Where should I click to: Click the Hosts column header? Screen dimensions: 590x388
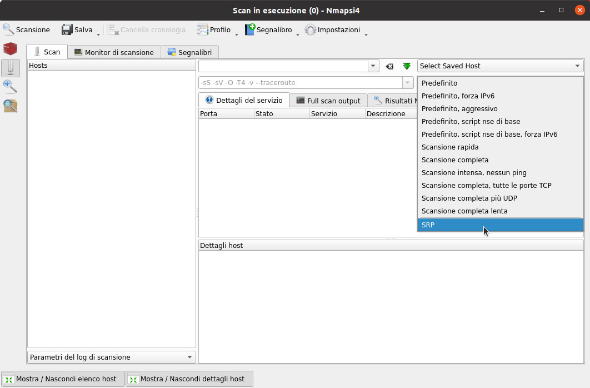click(x=111, y=66)
